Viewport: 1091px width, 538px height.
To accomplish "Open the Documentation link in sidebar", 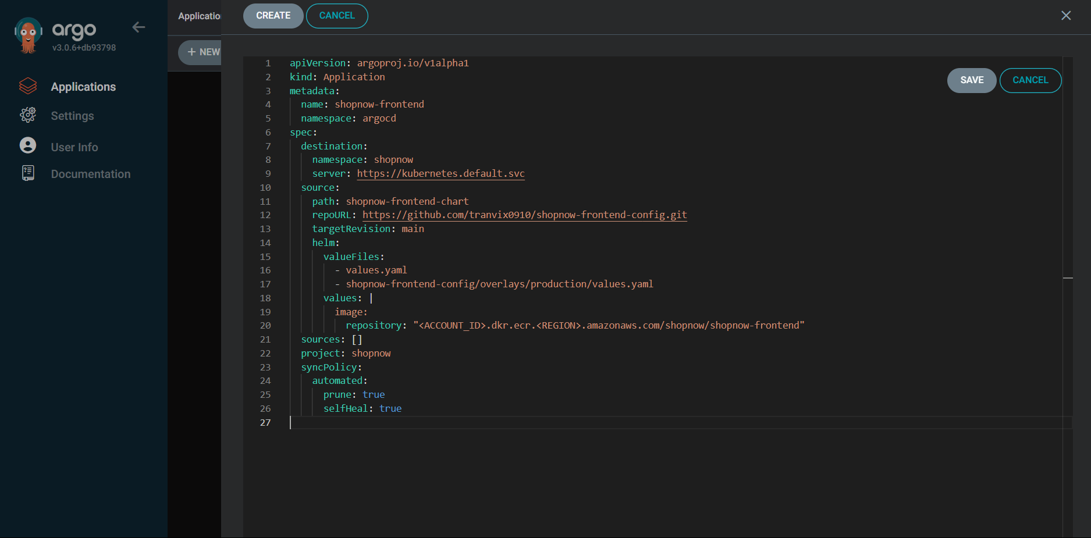I will click(91, 174).
